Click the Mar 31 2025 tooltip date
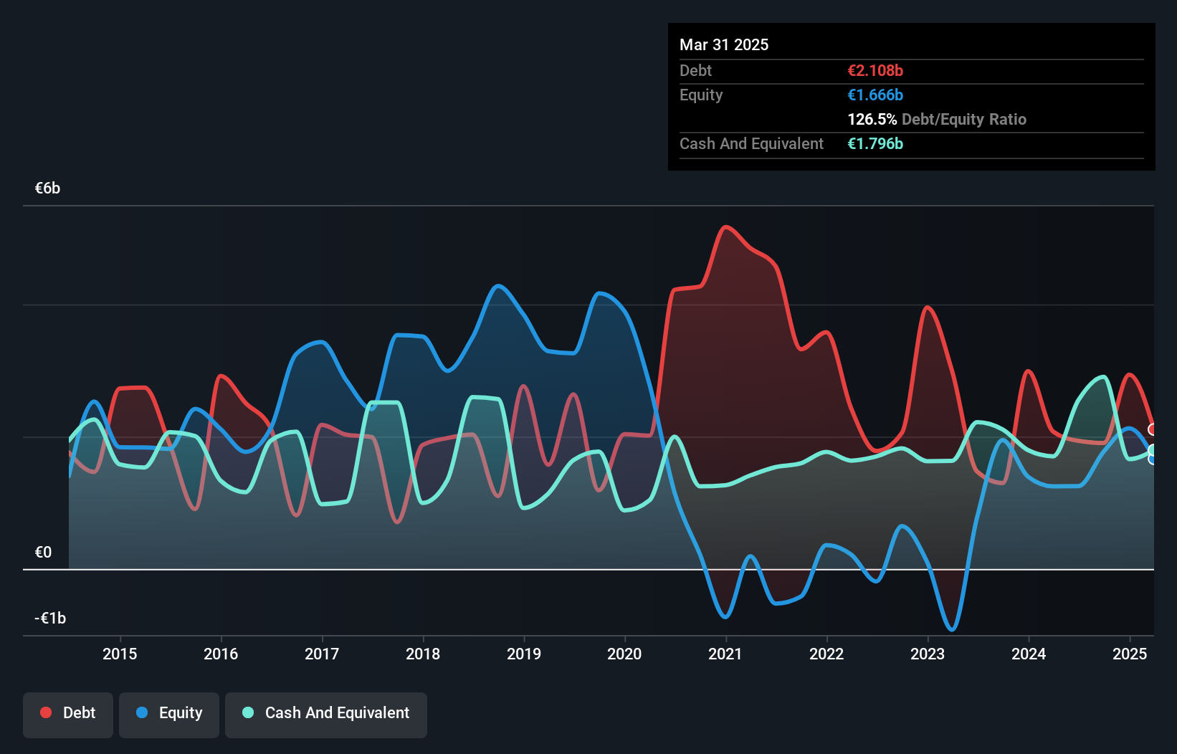This screenshot has width=1177, height=754. click(724, 44)
